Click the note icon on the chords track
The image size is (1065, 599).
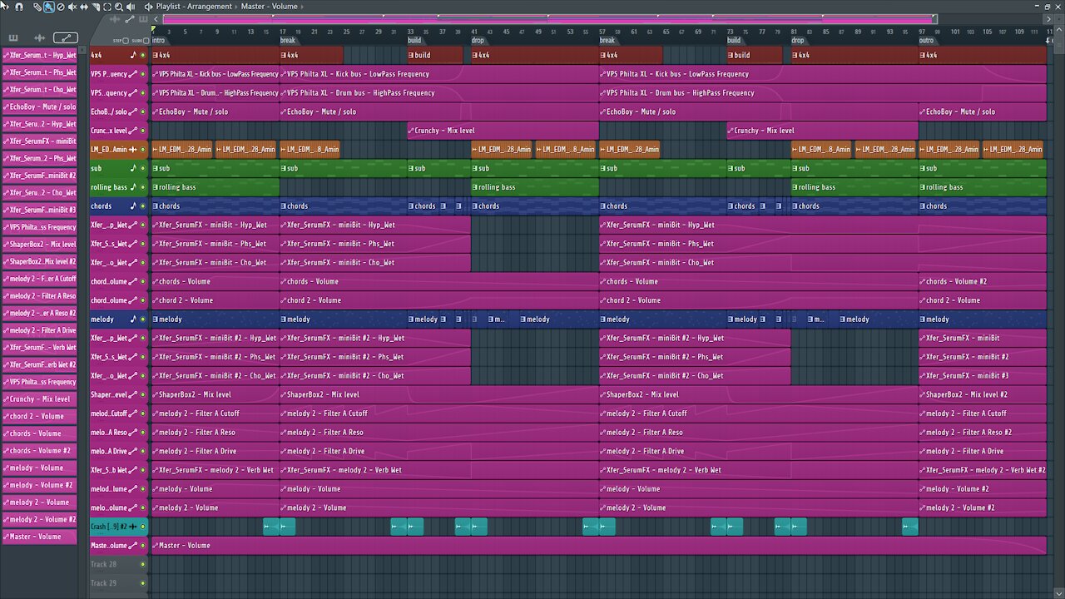(133, 205)
